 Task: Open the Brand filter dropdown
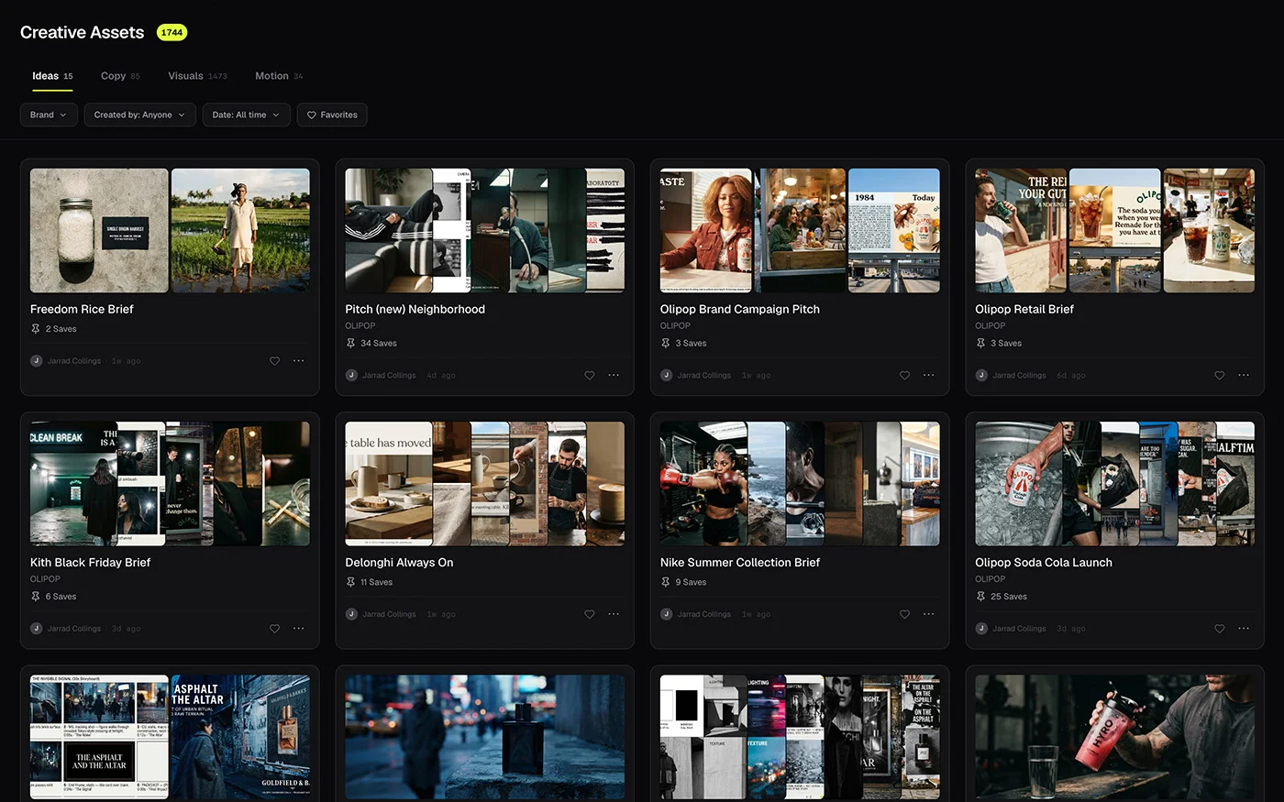coord(49,115)
